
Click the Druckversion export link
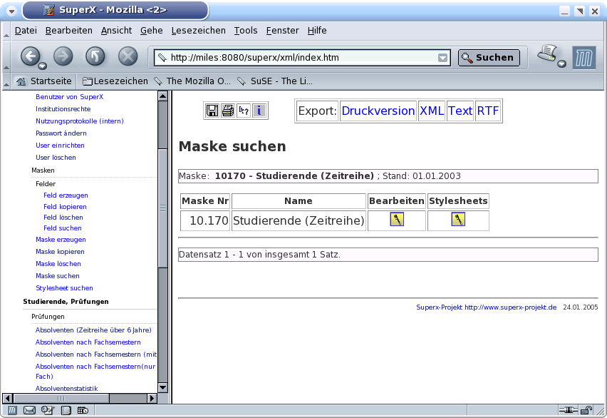[x=378, y=111]
